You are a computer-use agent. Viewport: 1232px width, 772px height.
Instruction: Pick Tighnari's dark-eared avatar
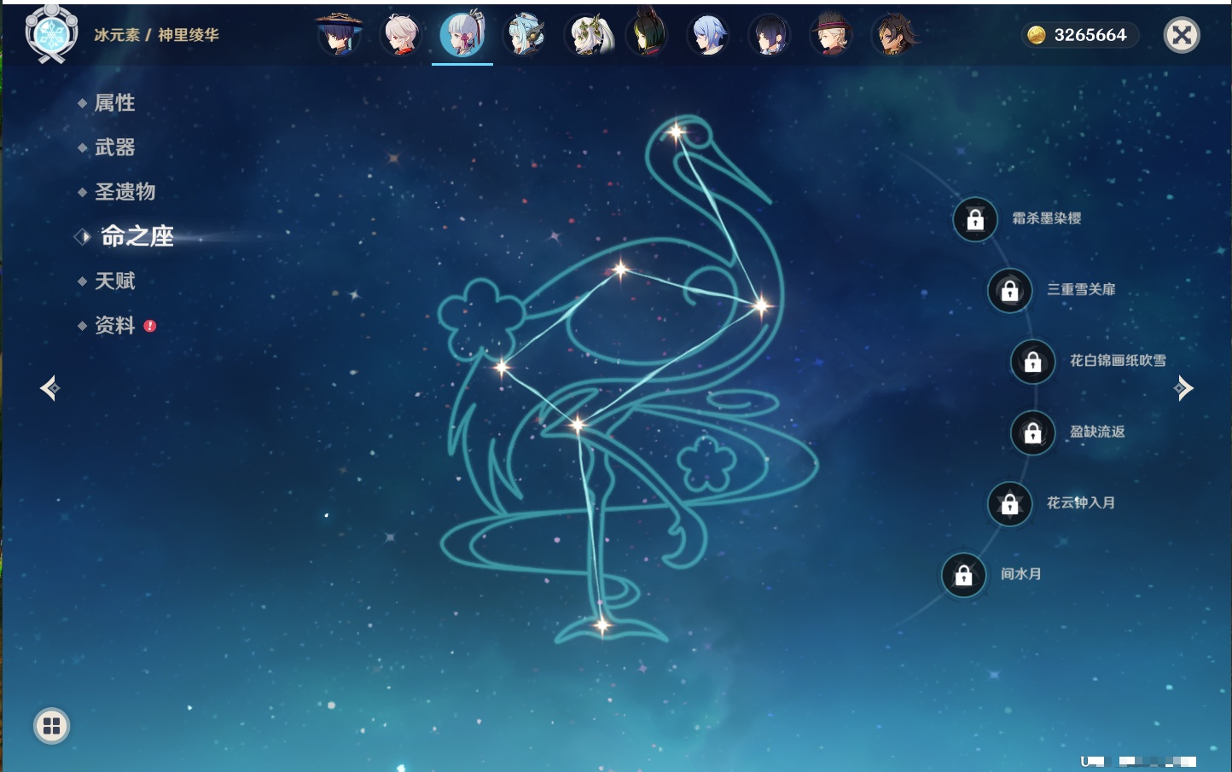[x=647, y=35]
